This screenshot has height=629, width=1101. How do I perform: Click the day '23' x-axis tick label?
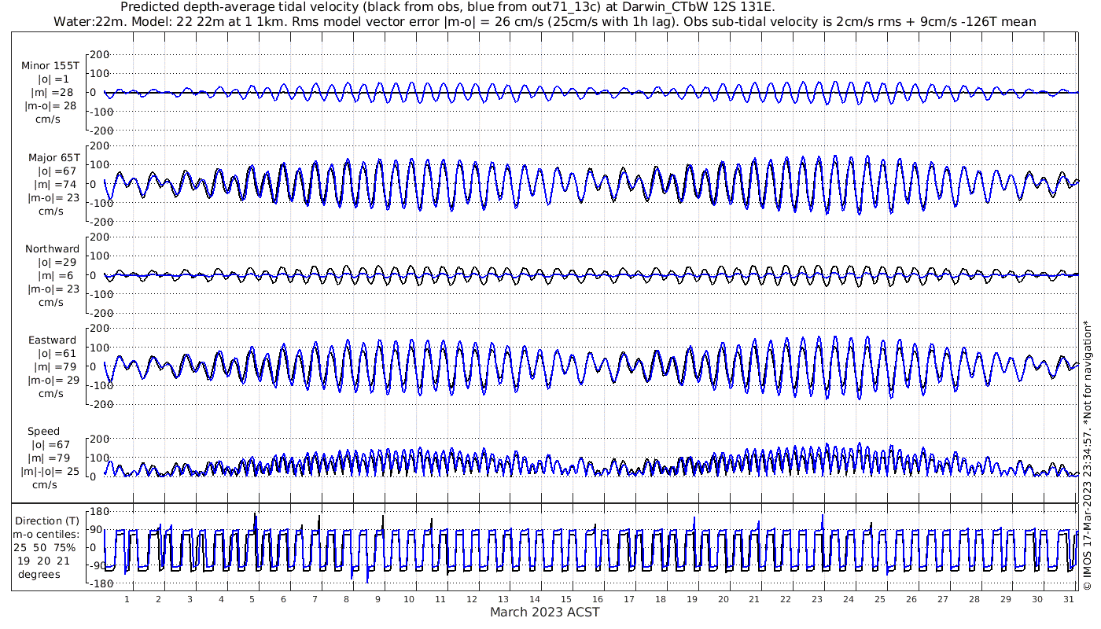pos(817,599)
